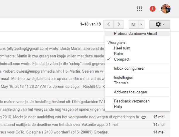Open email about CoTo 6 pagina's 2400 woorden

tap(85, 132)
